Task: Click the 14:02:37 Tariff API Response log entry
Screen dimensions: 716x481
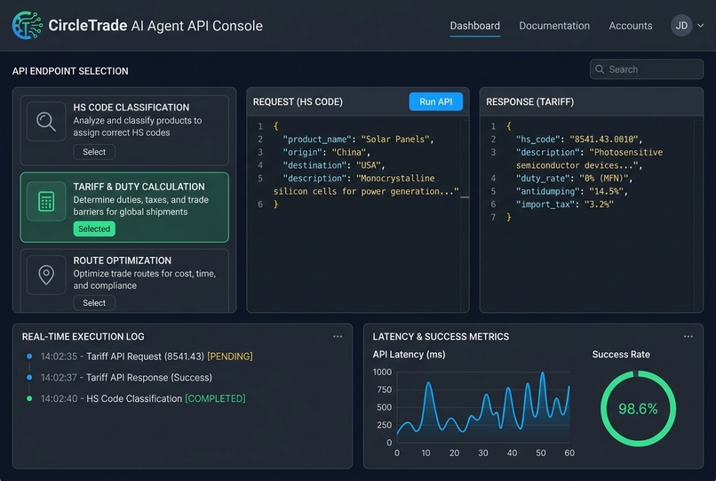Action: pos(126,377)
